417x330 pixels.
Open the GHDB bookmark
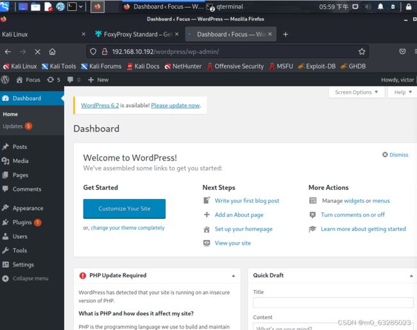(353, 66)
